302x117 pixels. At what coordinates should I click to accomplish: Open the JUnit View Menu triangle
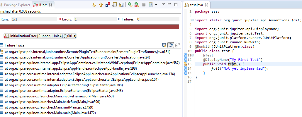click(163, 4)
